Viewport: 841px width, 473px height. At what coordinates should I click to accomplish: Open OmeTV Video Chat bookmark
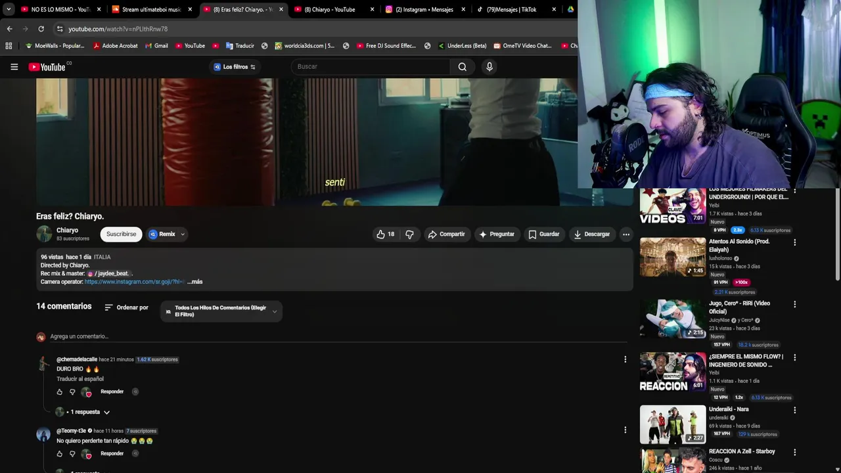(522, 46)
